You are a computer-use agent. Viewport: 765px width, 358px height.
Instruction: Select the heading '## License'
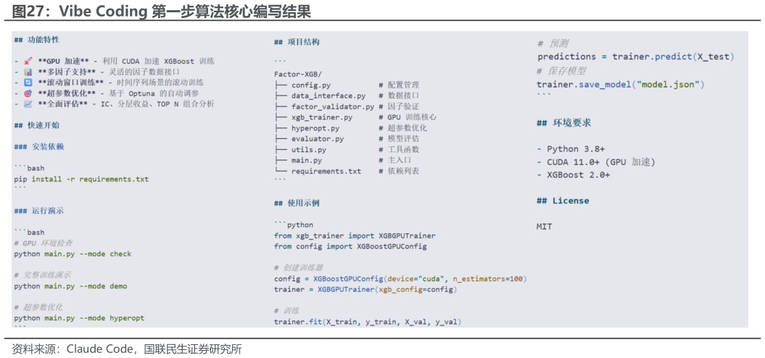(x=563, y=201)
